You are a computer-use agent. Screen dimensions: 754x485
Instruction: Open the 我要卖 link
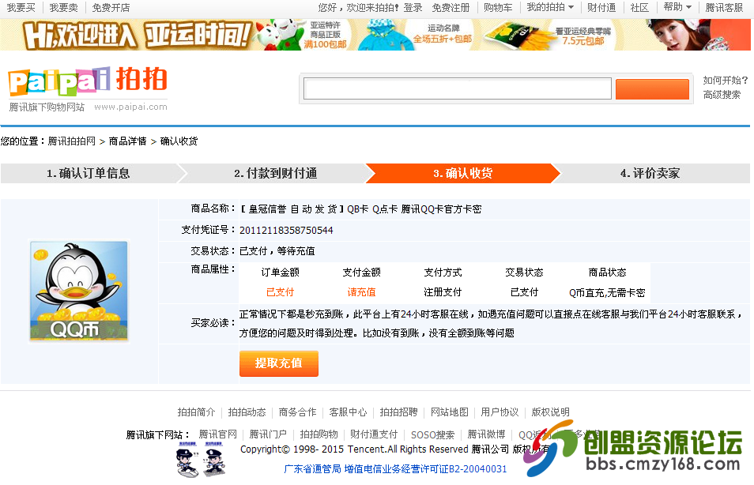coord(63,8)
